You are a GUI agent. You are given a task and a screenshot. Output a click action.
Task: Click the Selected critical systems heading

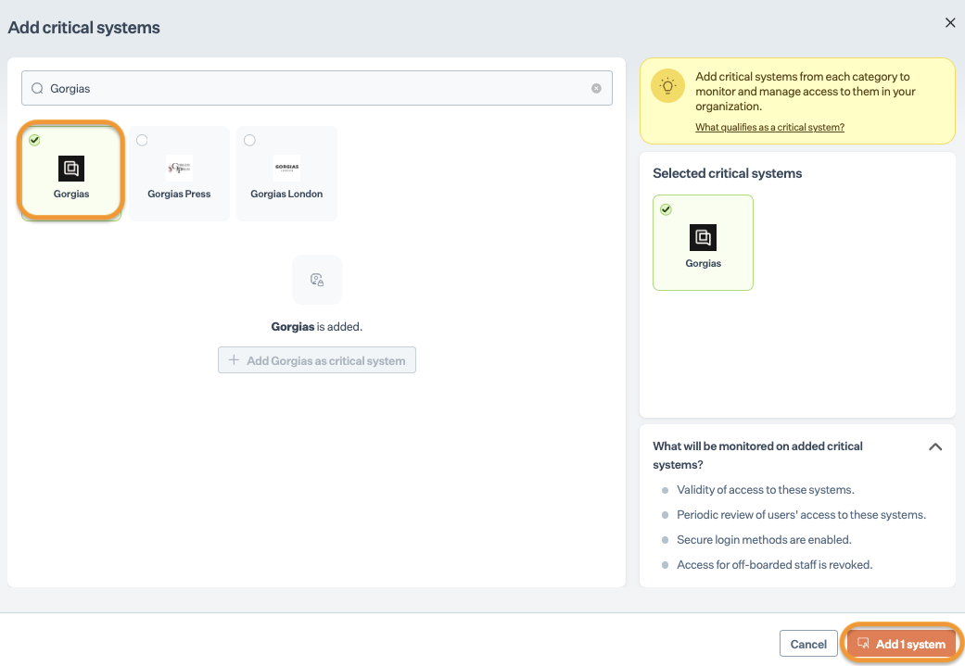coord(728,173)
